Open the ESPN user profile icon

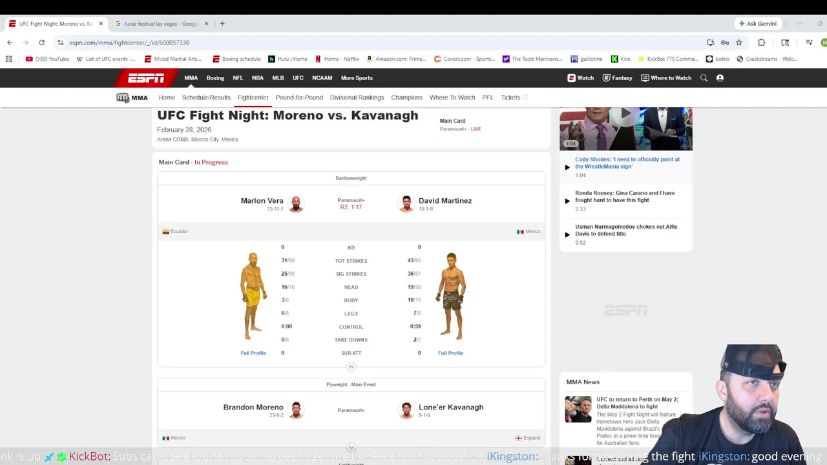click(720, 78)
